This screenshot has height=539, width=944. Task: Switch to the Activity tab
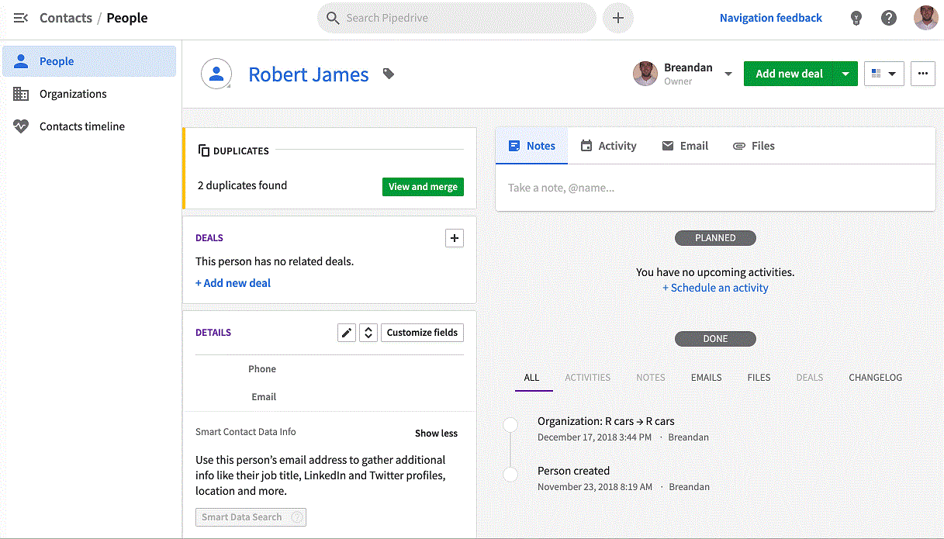[608, 146]
